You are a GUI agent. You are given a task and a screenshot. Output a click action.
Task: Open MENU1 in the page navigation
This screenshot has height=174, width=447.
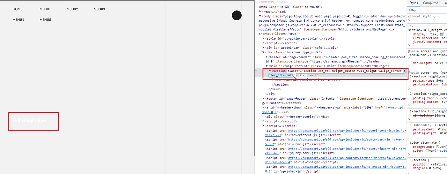pos(45,9)
